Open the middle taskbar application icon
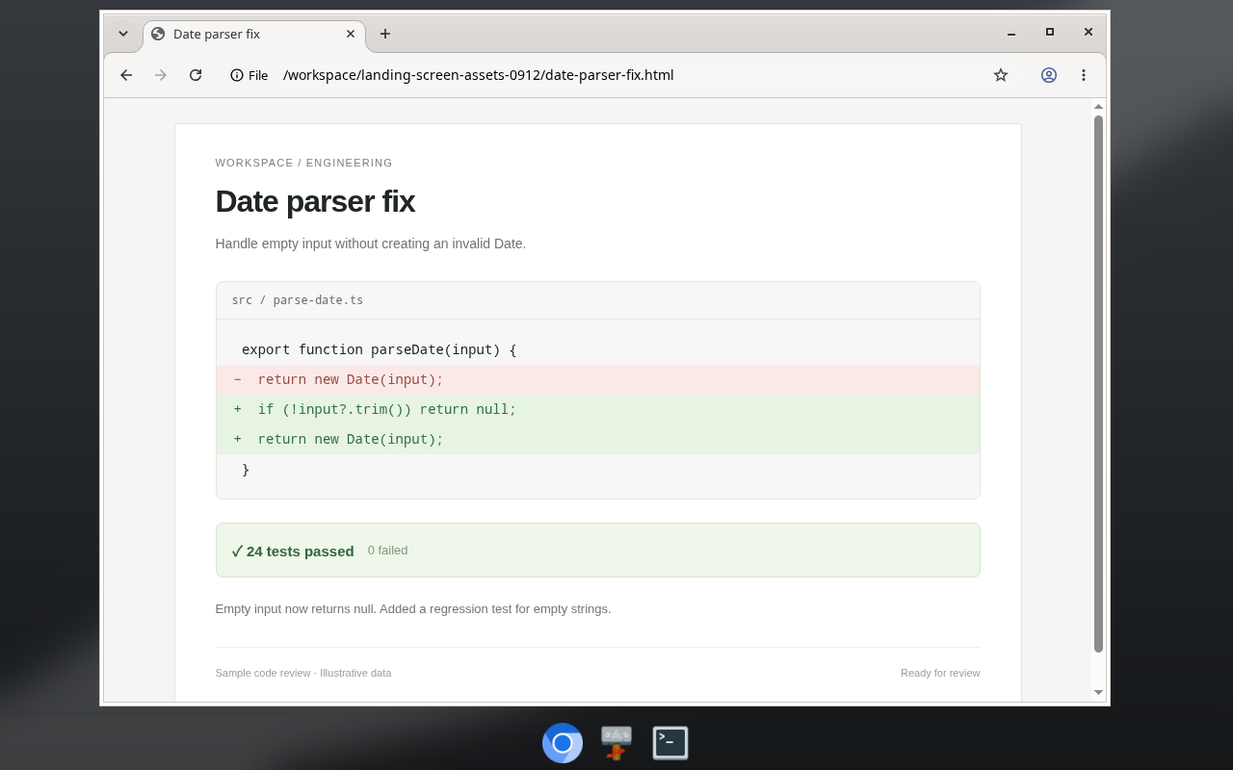Screen dimensions: 1233x770 coord(616,743)
